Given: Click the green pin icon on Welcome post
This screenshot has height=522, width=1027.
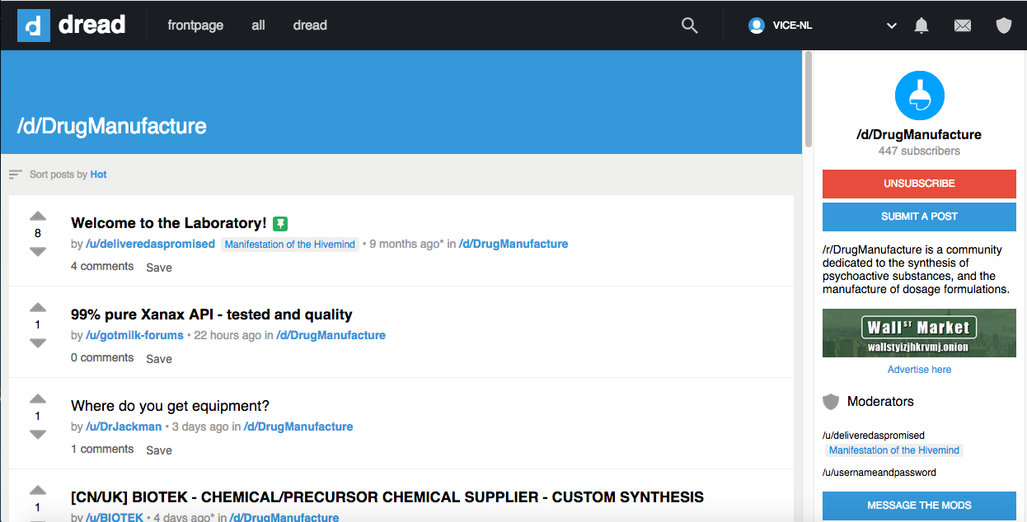Looking at the screenshot, I should click(280, 223).
